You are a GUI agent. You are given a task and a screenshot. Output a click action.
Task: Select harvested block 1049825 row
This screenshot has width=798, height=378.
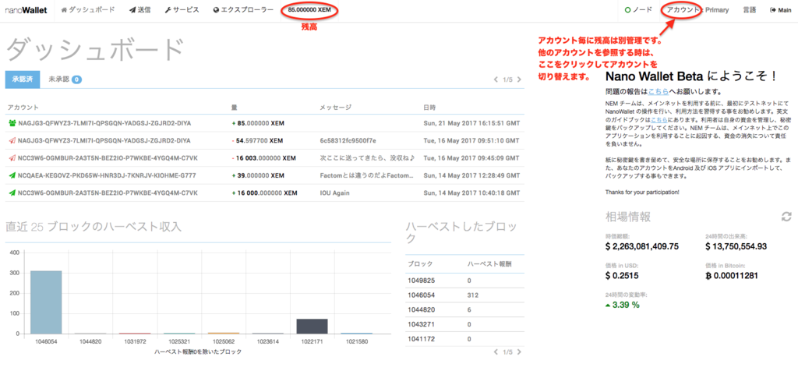point(464,281)
